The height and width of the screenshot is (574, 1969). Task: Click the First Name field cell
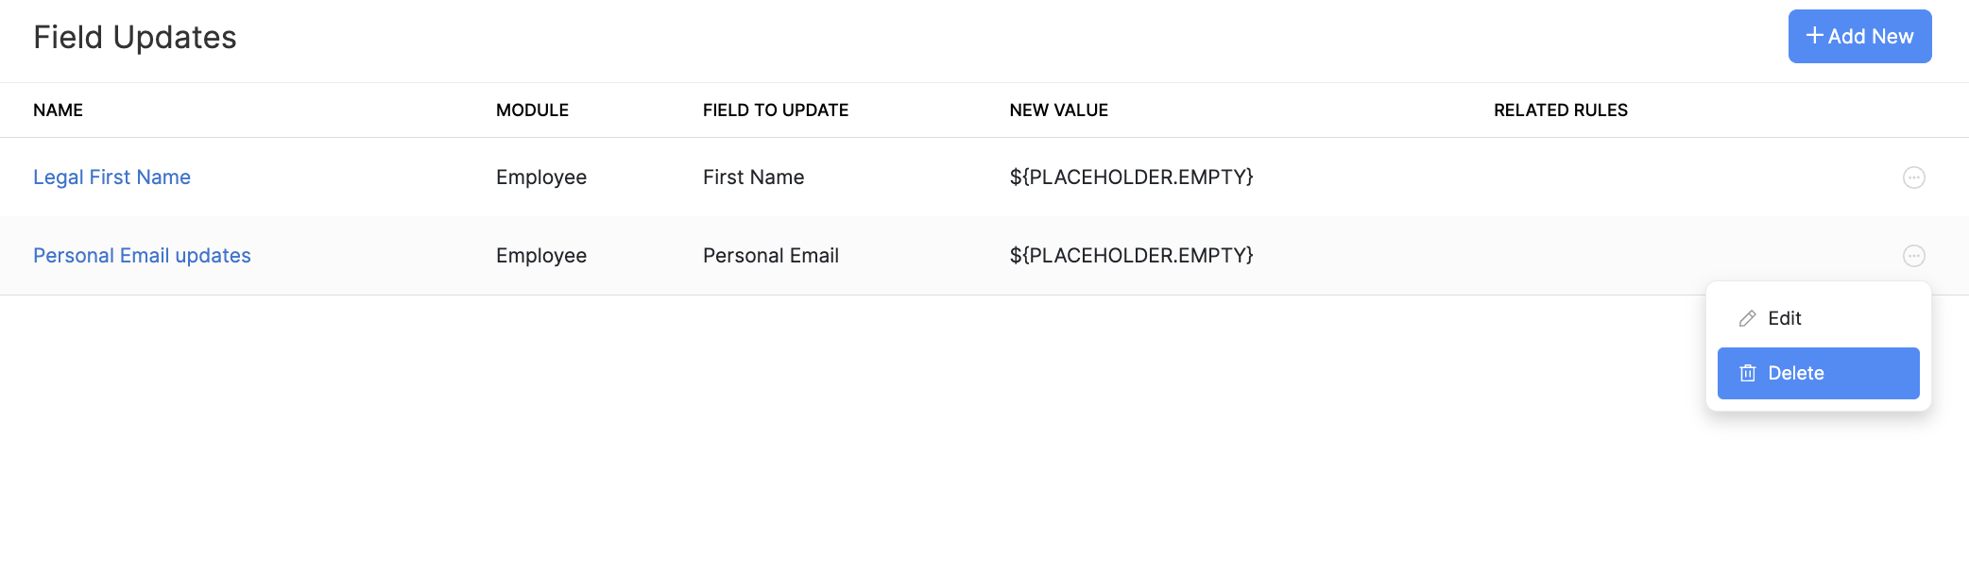click(x=753, y=177)
